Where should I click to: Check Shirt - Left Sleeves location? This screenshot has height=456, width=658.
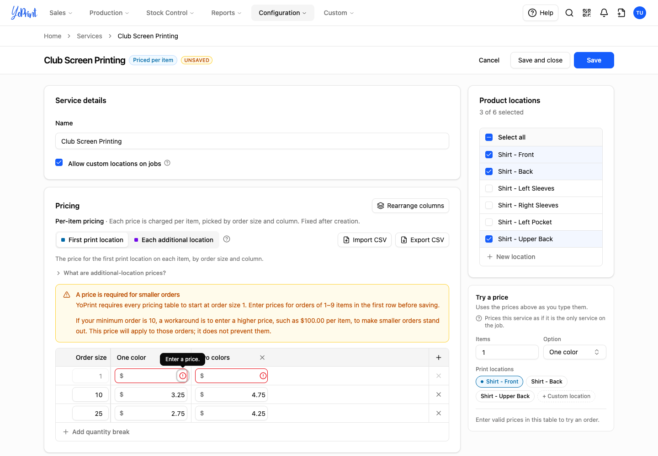(489, 188)
